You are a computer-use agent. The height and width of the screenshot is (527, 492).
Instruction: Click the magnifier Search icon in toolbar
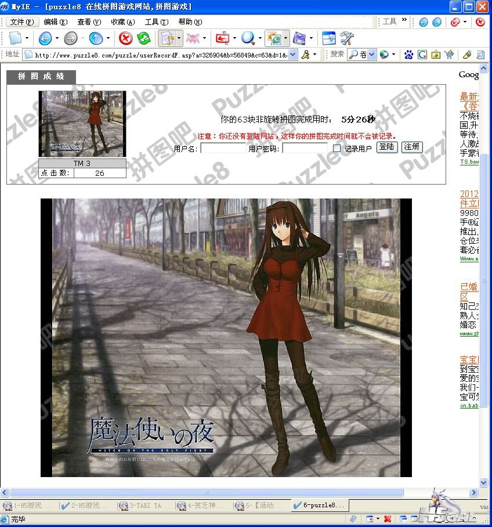point(248,38)
